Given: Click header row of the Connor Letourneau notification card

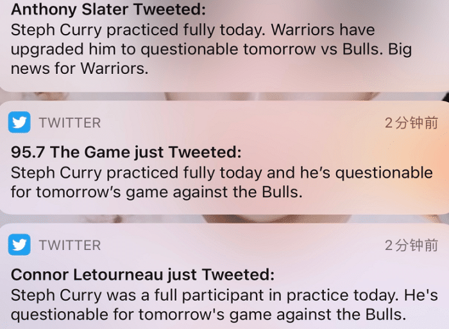Looking at the screenshot, I should coord(224,245).
